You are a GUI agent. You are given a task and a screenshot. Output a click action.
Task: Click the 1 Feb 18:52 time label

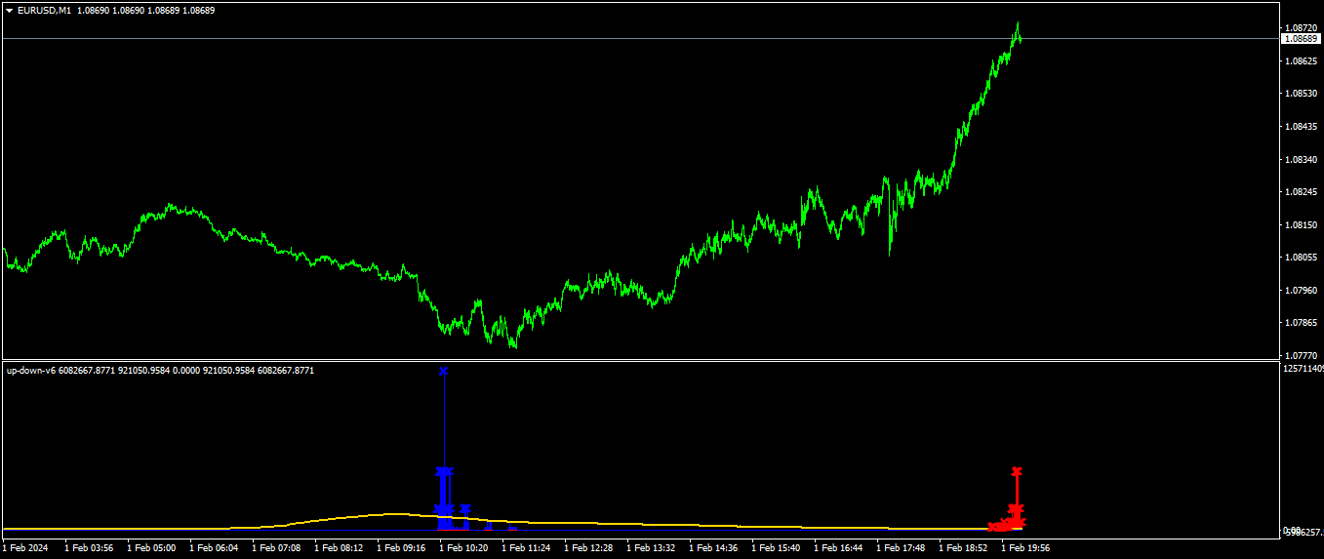pos(963,548)
